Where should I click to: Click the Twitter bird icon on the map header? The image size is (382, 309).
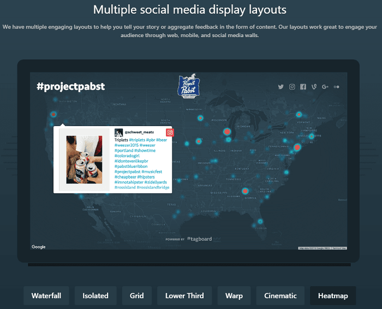click(x=281, y=87)
